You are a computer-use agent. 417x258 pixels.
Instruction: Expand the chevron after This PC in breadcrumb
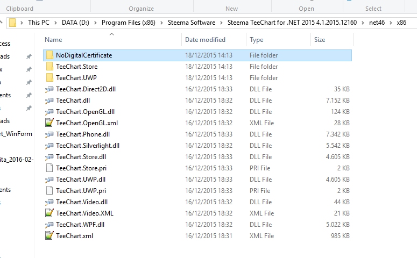click(x=55, y=23)
